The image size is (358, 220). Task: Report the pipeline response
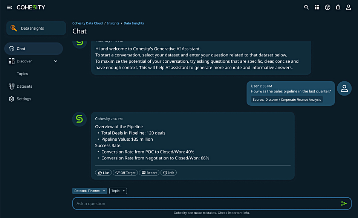tap(149, 173)
